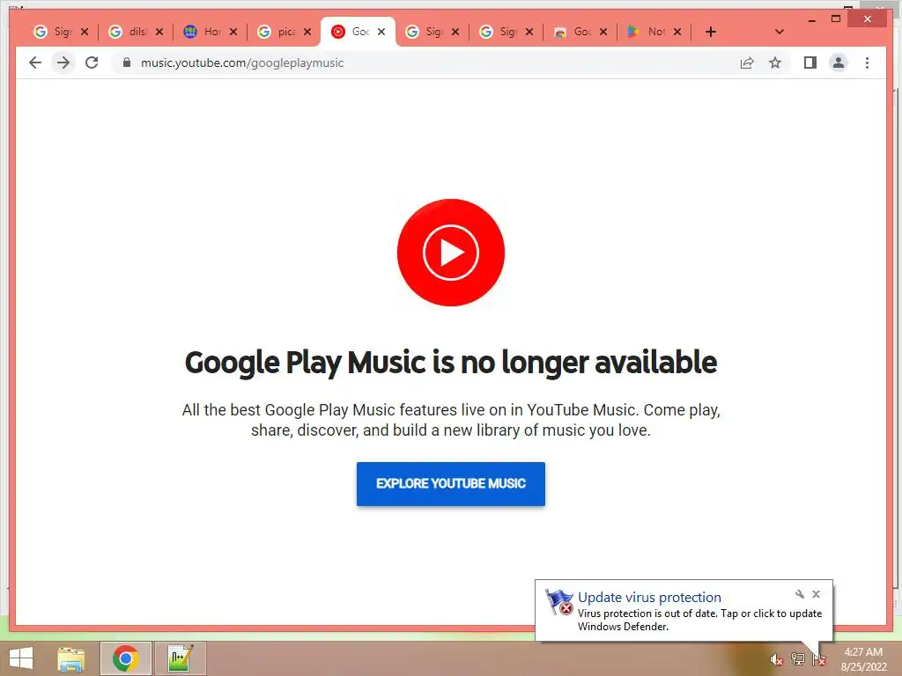Close the 'pica' tab
902x676 pixels.
pos(307,32)
